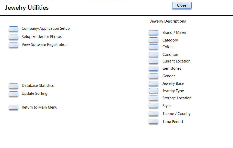
Task: Open View Software Registration
Action: coord(14,45)
